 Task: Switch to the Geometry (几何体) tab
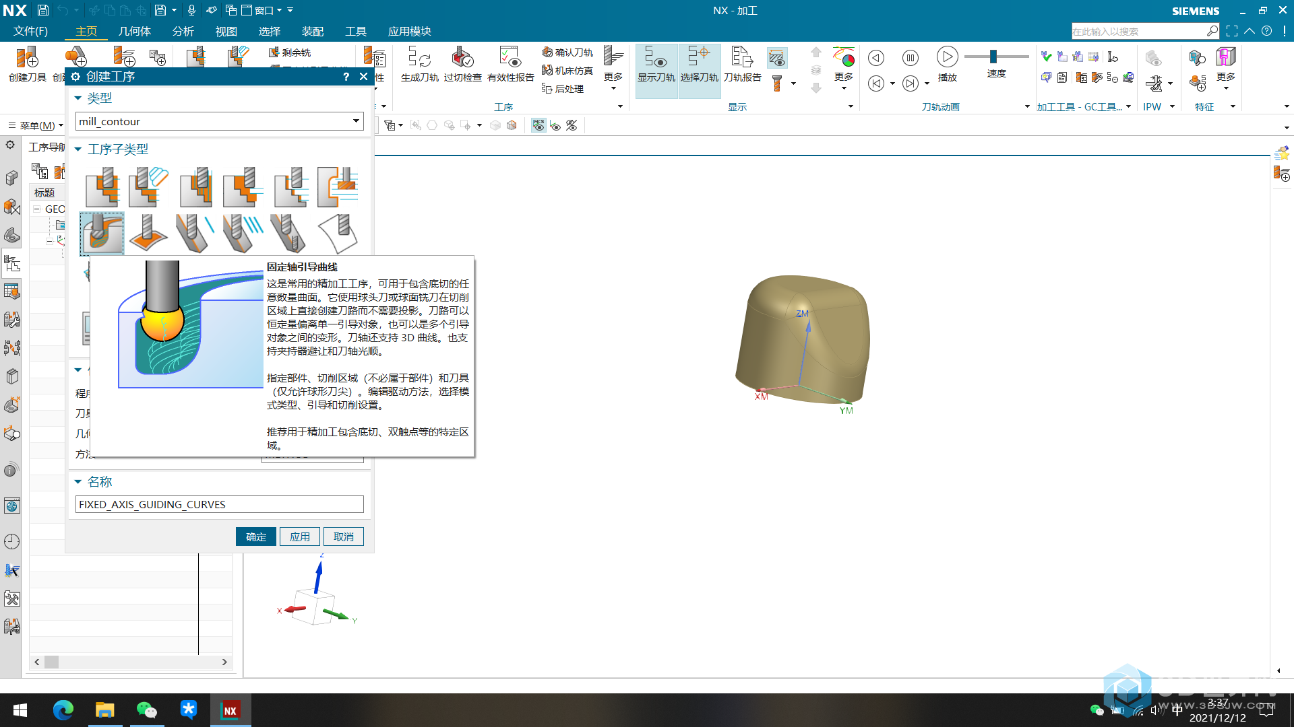coord(135,31)
